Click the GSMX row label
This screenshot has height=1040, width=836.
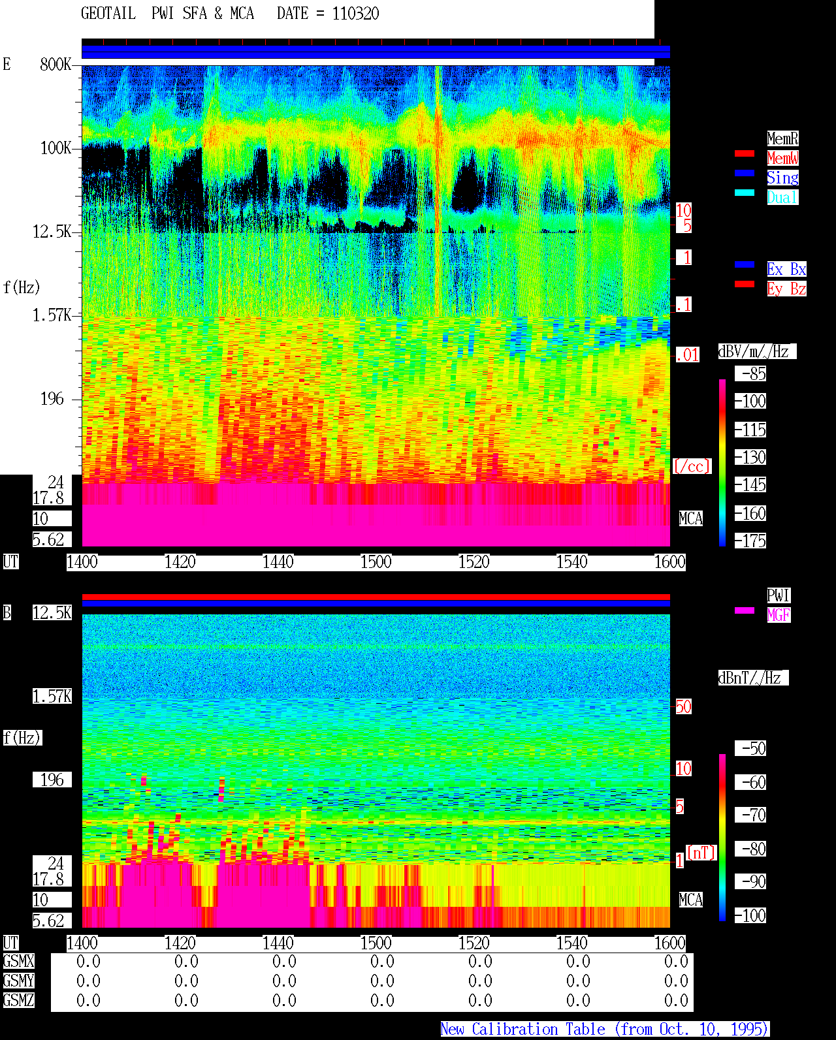(x=18, y=961)
